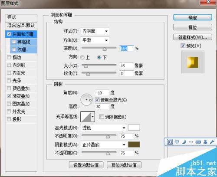Image resolution: width=217 pixels, height=177 pixels.
Task: Click the 深度 percentage input field
Action: 126,49
